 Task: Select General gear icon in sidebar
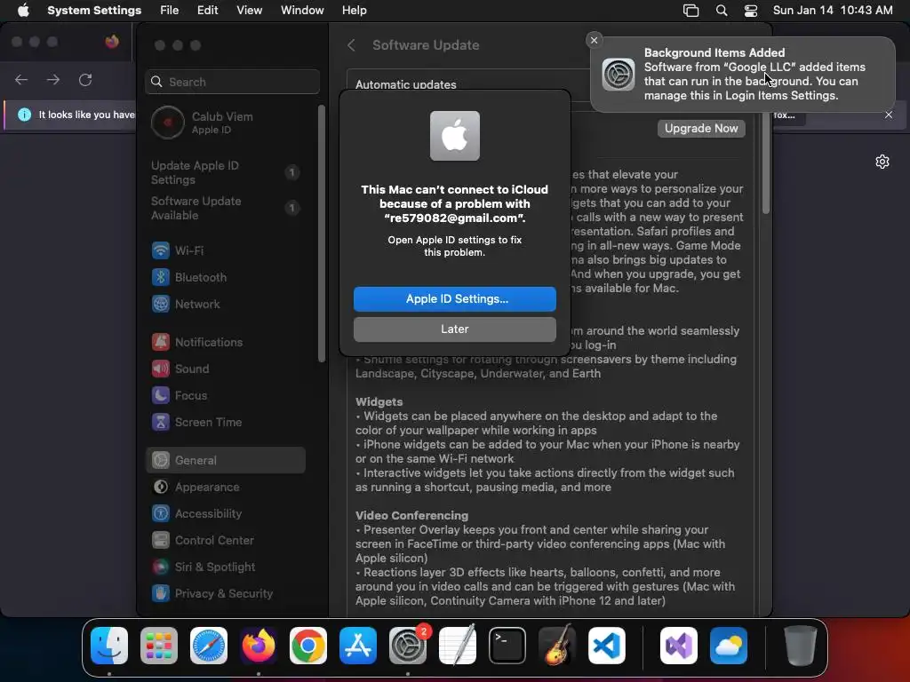click(161, 461)
